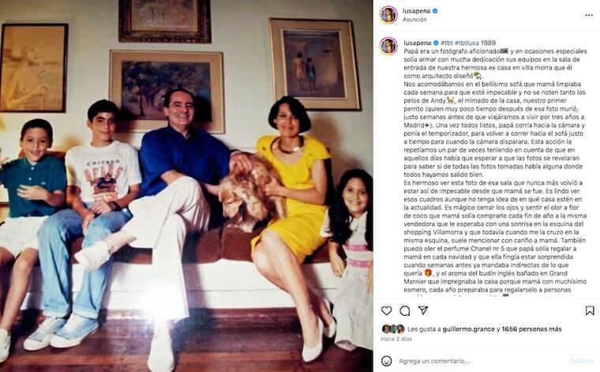The height and width of the screenshot is (372, 600).
Task: Follow the #tbtlusa hashtag link
Action: tap(467, 43)
